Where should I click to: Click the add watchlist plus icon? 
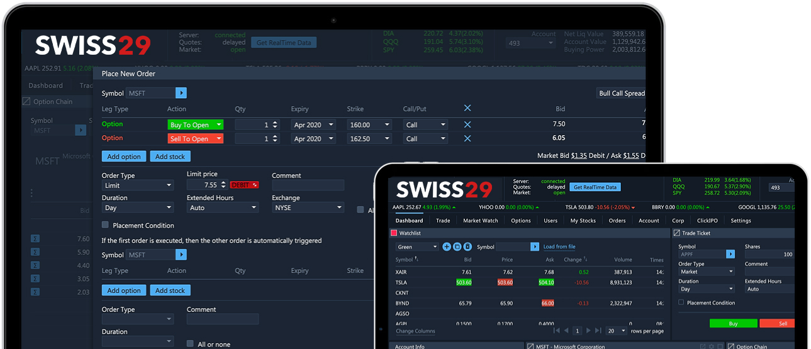point(447,247)
